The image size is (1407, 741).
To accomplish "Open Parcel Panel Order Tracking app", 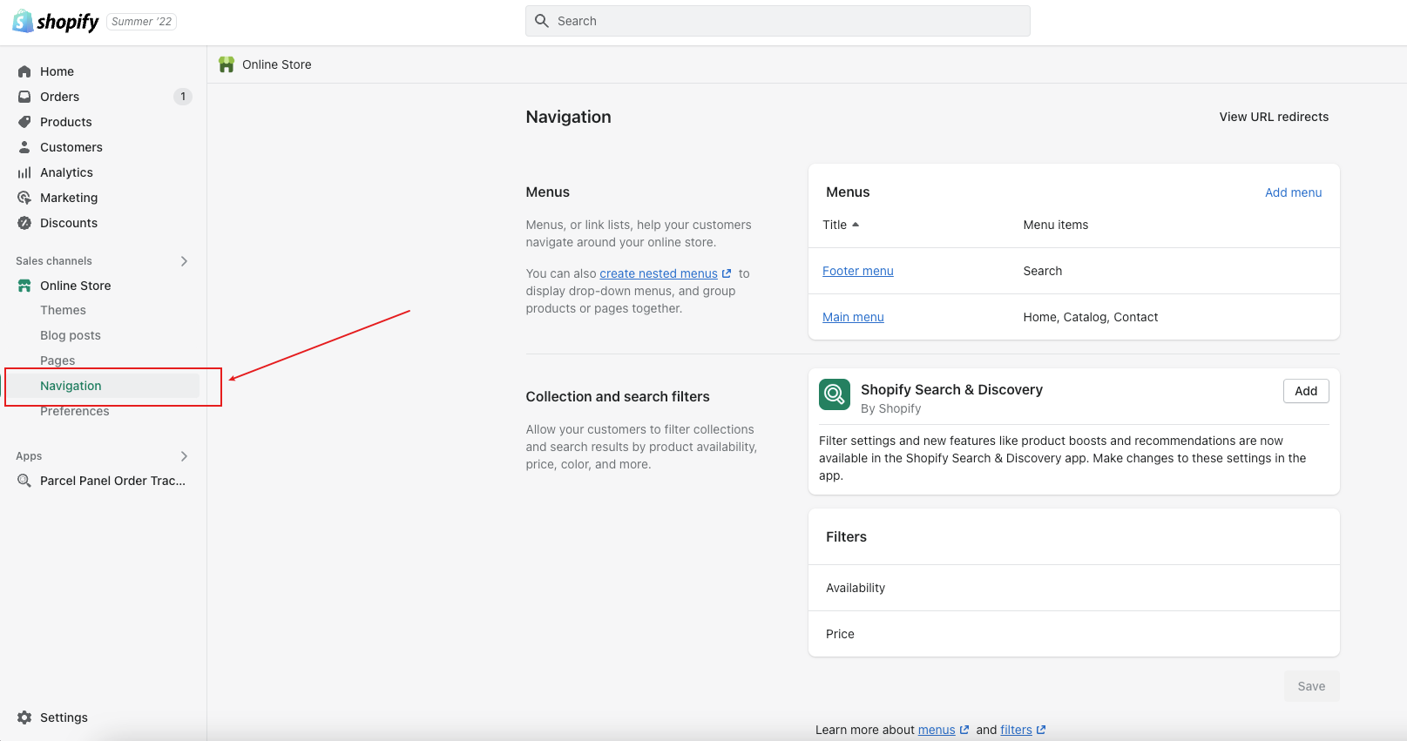I will click(x=112, y=481).
